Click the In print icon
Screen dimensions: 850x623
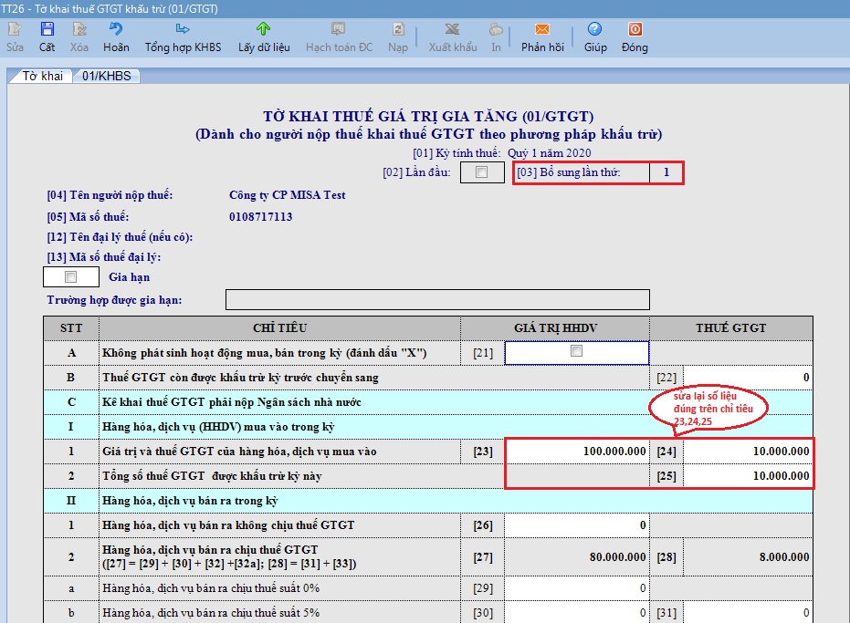[x=496, y=29]
